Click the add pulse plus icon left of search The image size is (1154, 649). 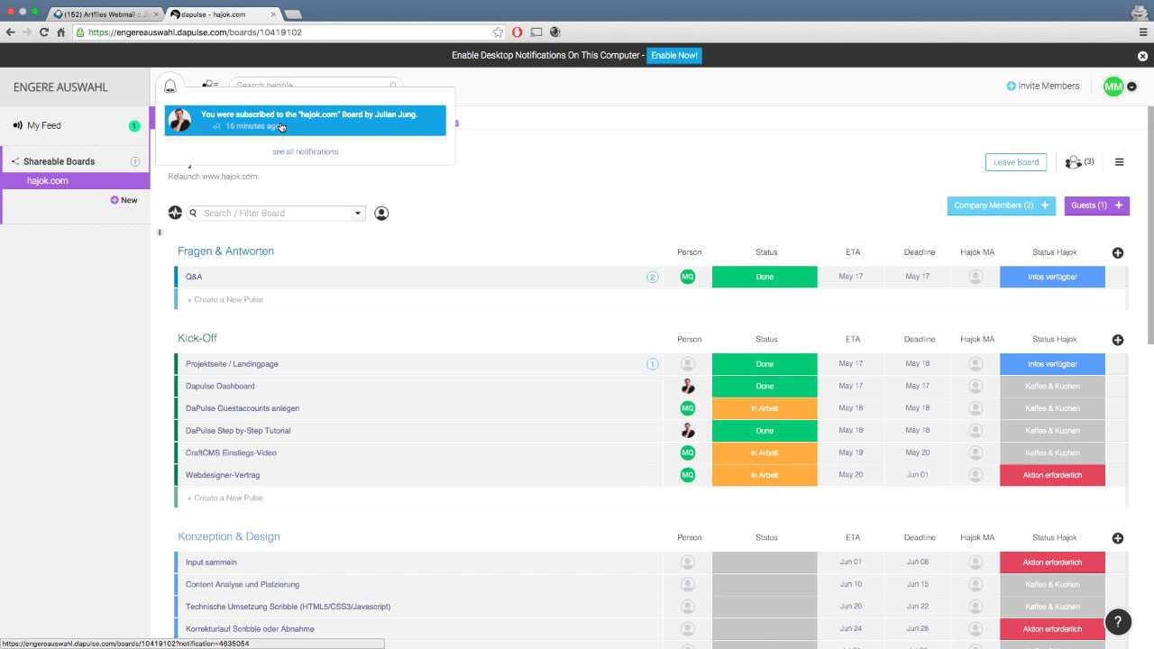tap(175, 214)
